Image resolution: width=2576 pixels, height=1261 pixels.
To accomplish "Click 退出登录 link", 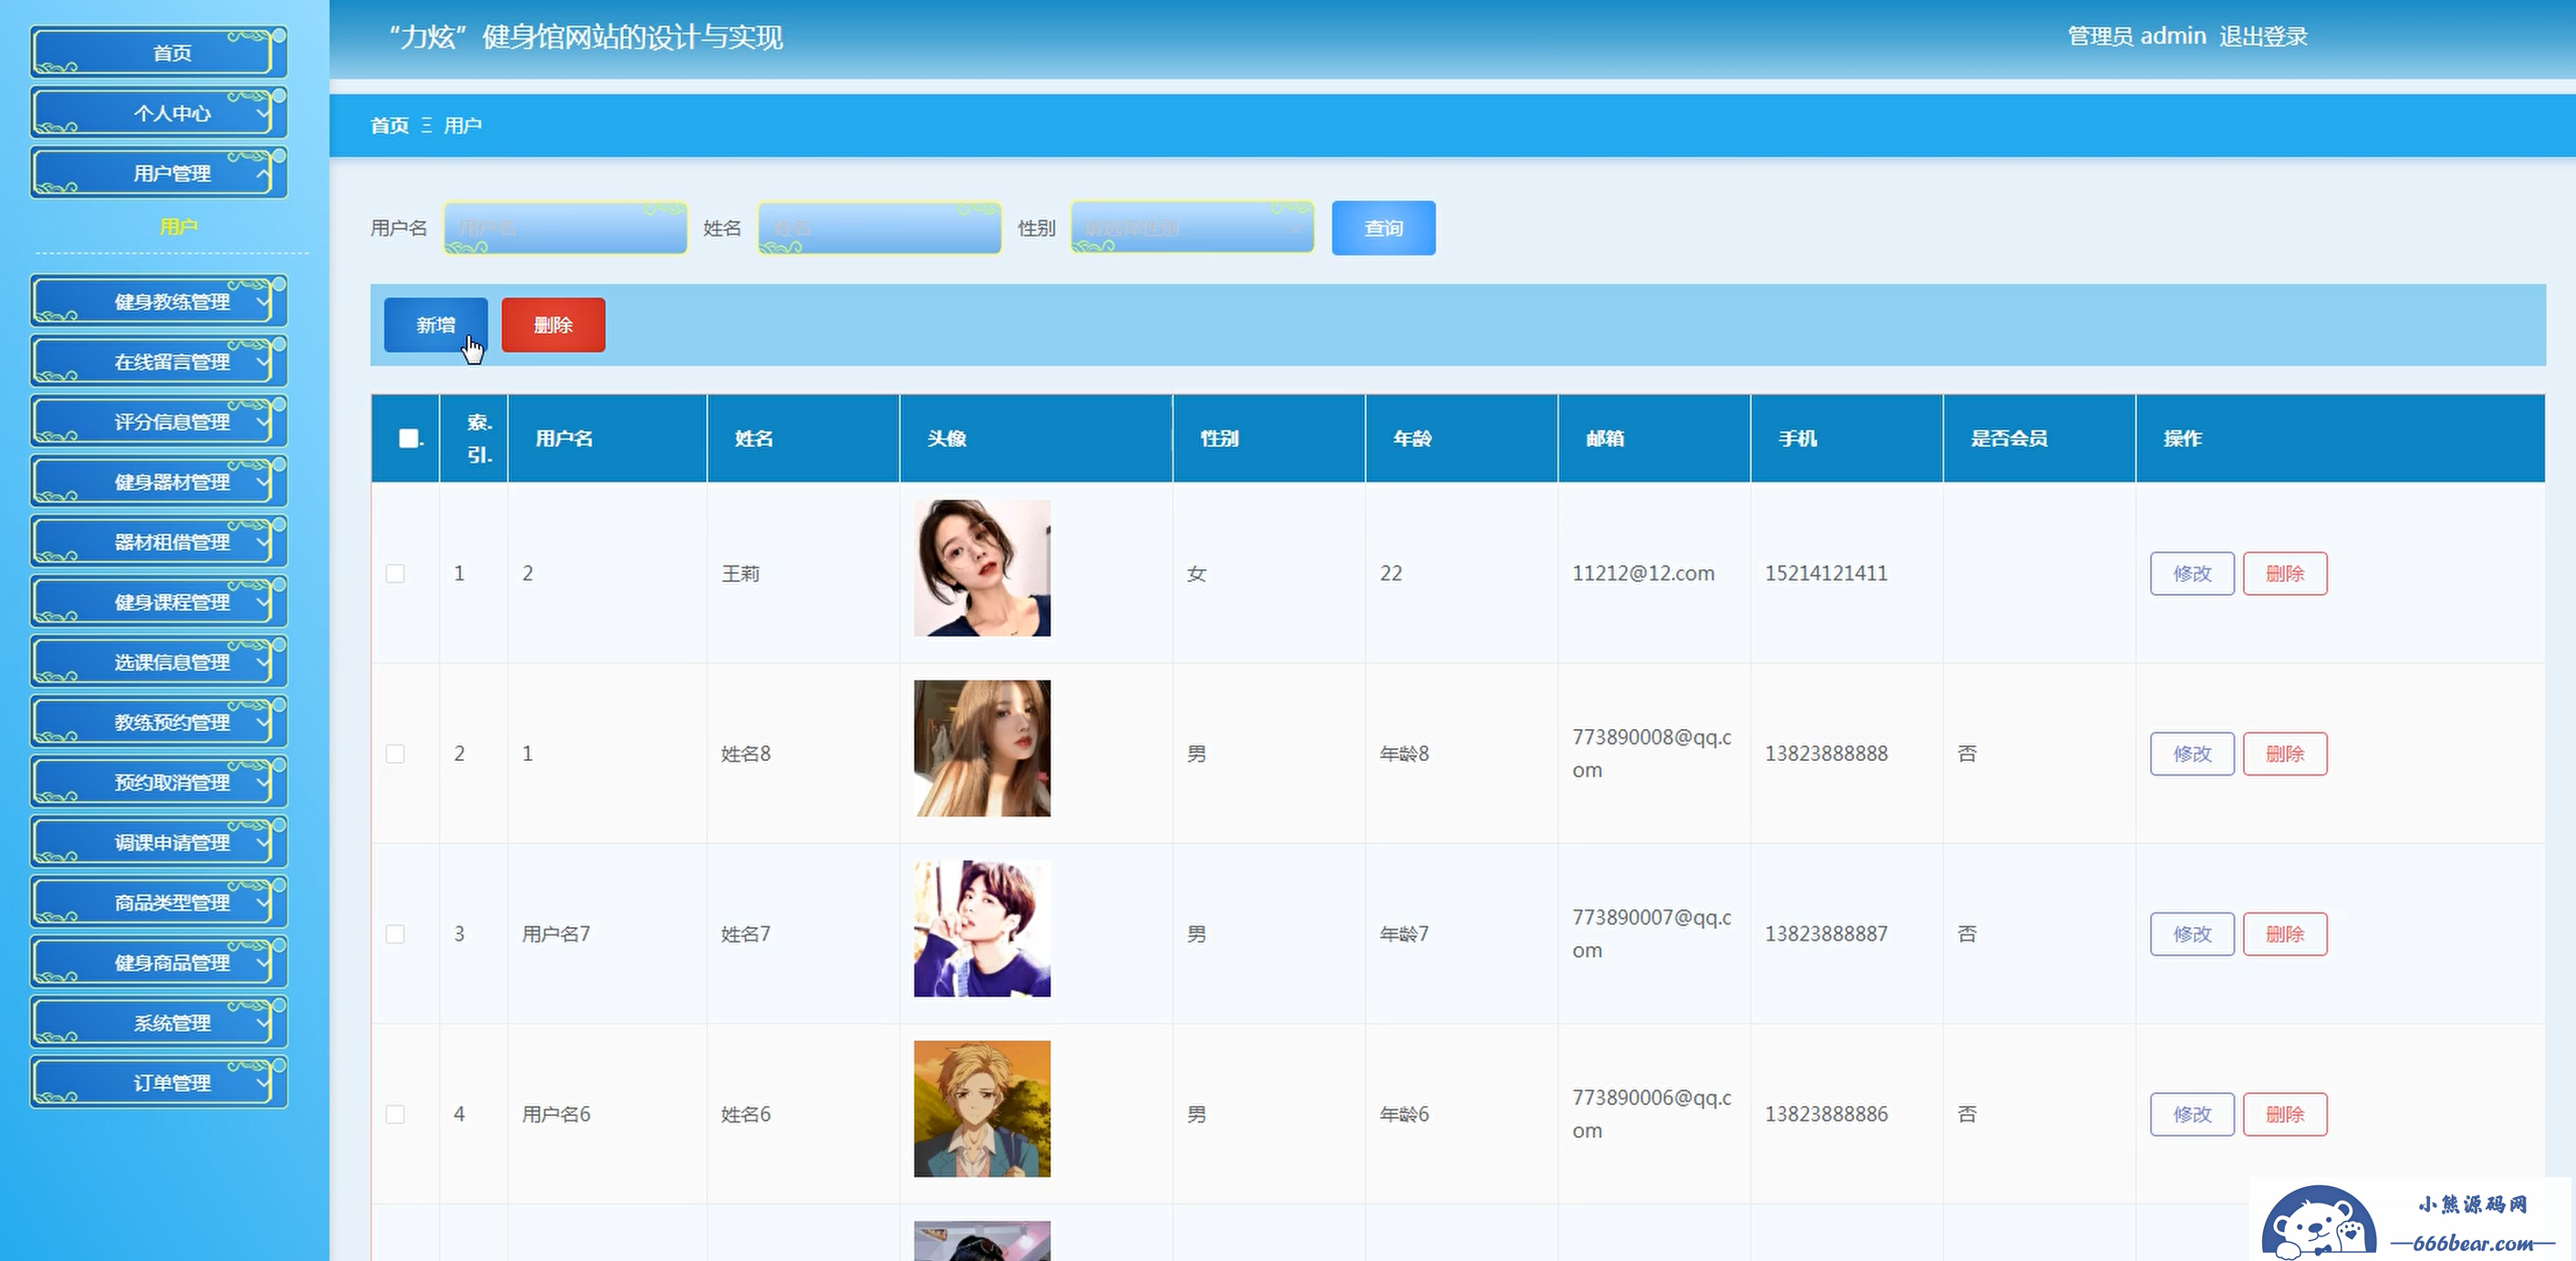I will click(2263, 36).
